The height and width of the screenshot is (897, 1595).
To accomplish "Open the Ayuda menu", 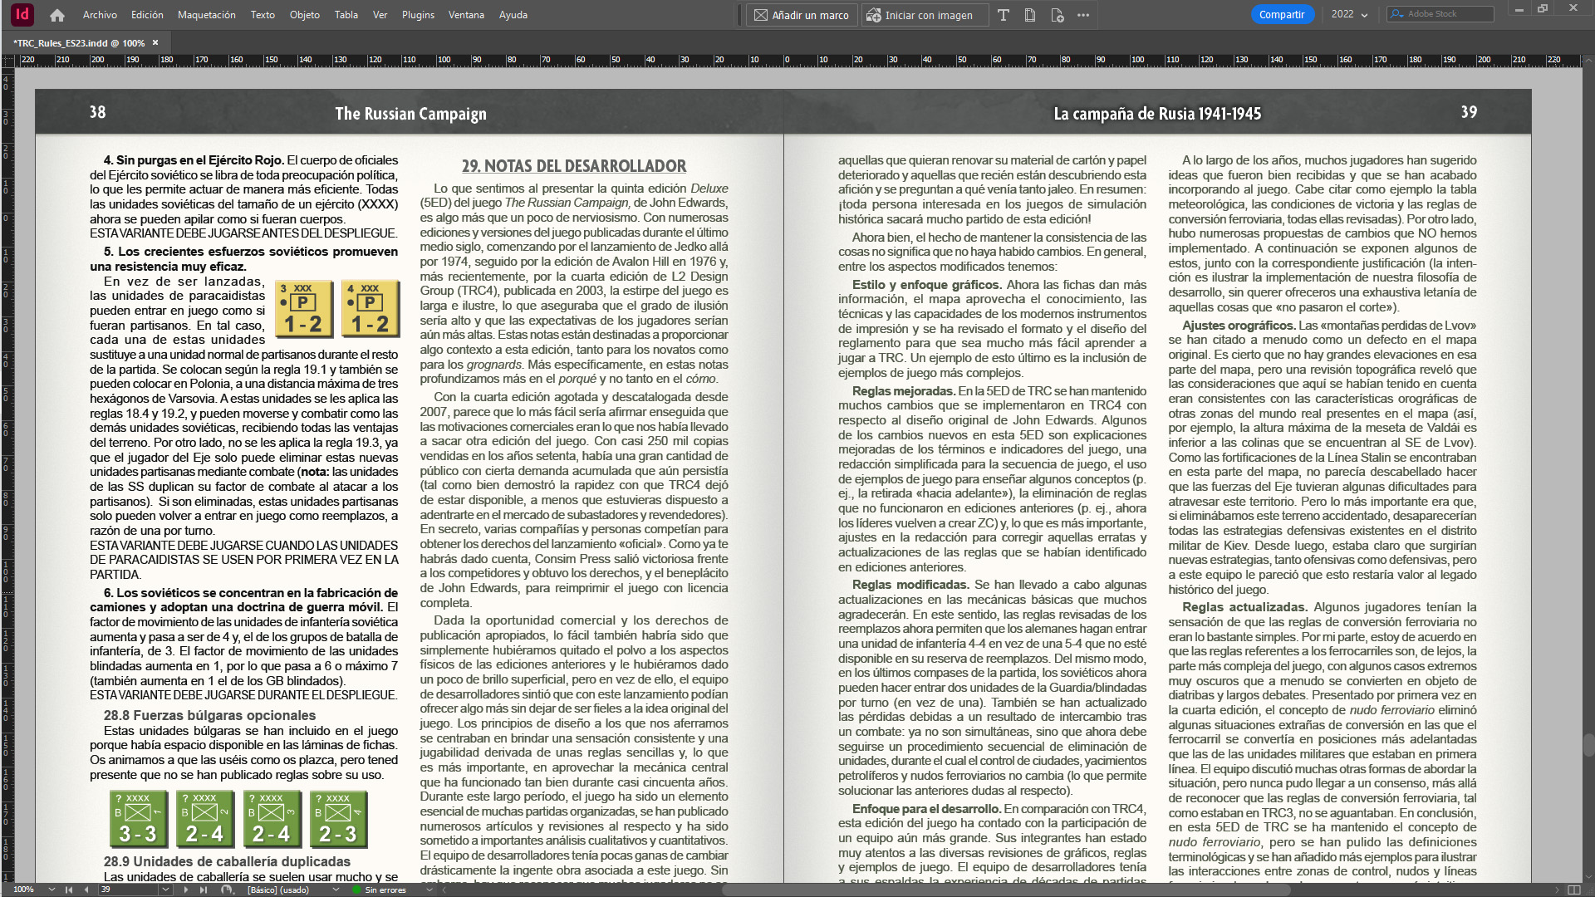I will 513,15.
